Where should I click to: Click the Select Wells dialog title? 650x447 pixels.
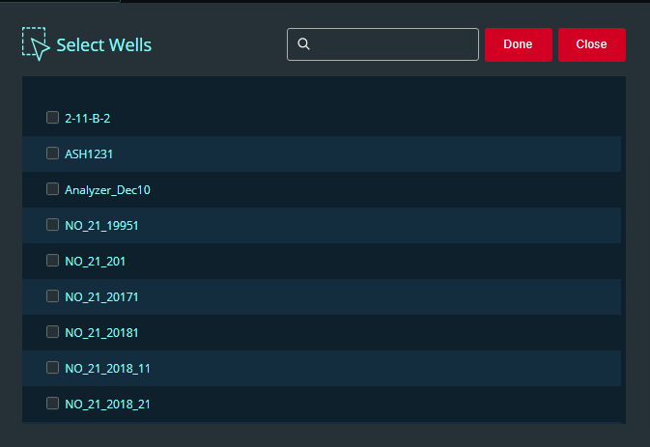click(103, 44)
